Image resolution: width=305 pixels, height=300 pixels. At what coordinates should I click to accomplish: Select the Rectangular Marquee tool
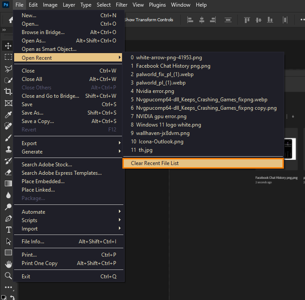(x=8, y=57)
